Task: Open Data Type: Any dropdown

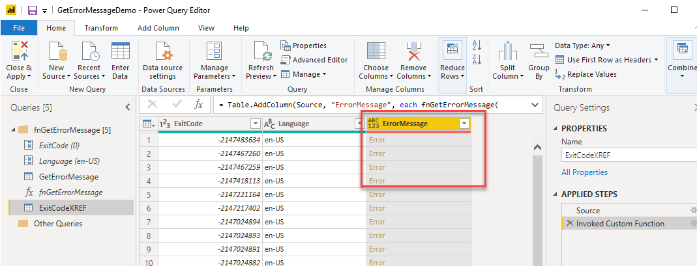Action: (582, 46)
